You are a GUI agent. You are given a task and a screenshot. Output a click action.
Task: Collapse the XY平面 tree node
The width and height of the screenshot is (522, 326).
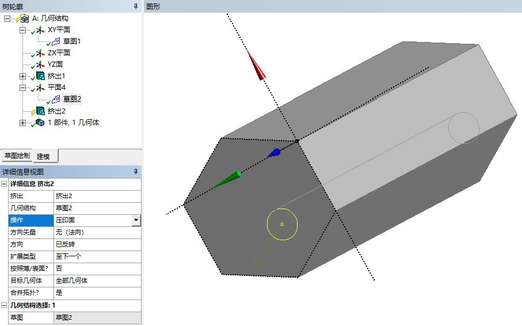tap(22, 30)
